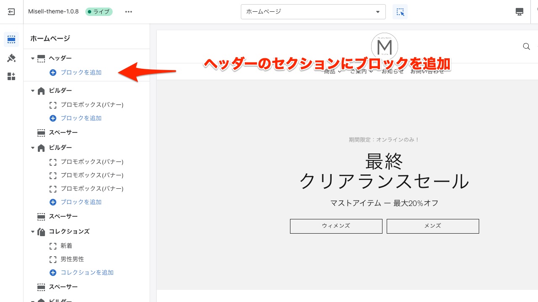Open the ご案内 navigation dropdown
Screen dimensions: 538x302
click(x=361, y=72)
